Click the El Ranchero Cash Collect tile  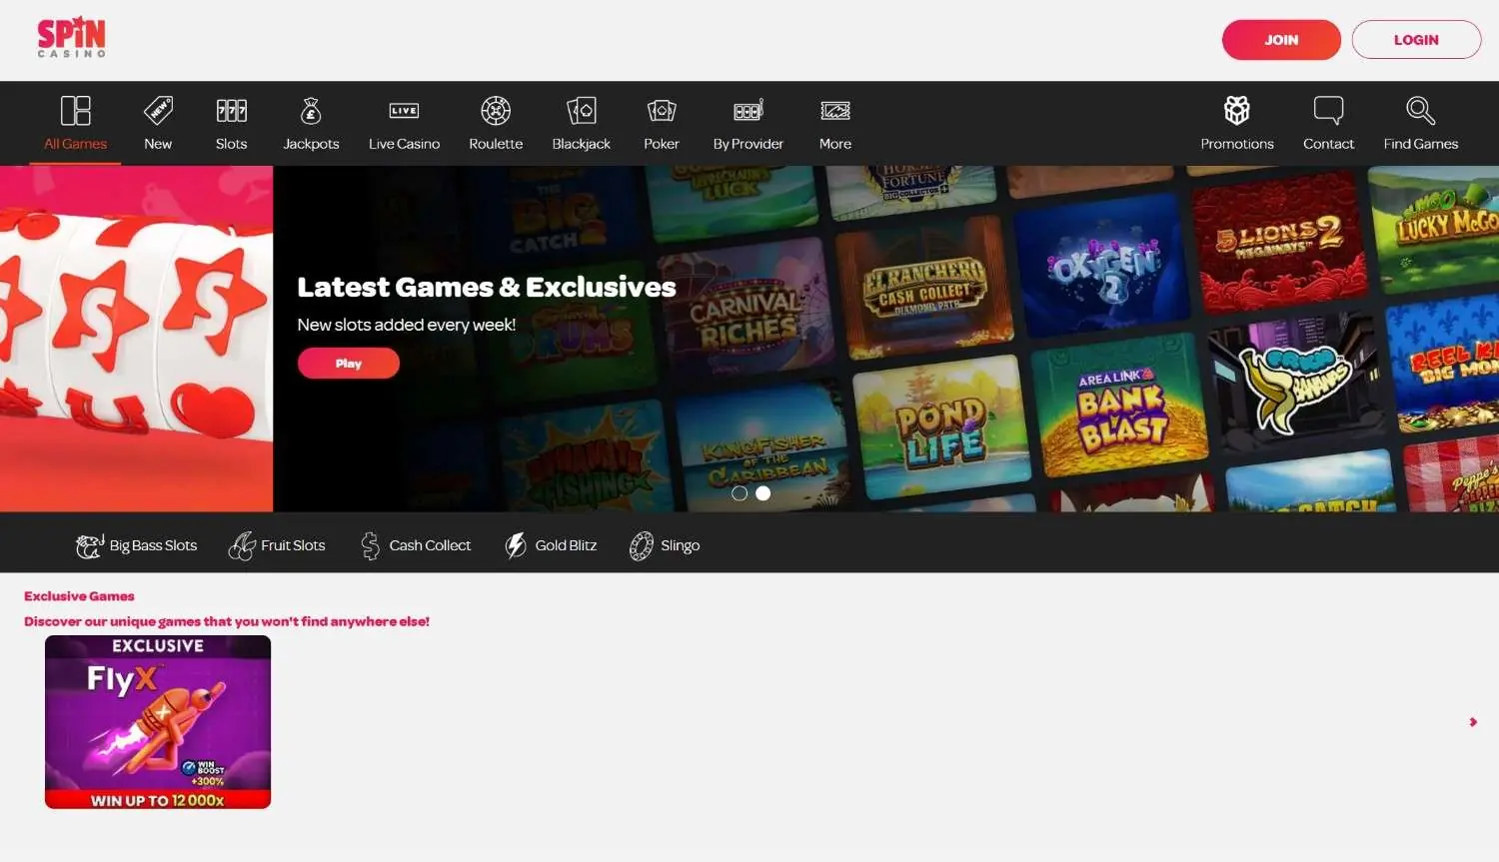click(x=925, y=290)
